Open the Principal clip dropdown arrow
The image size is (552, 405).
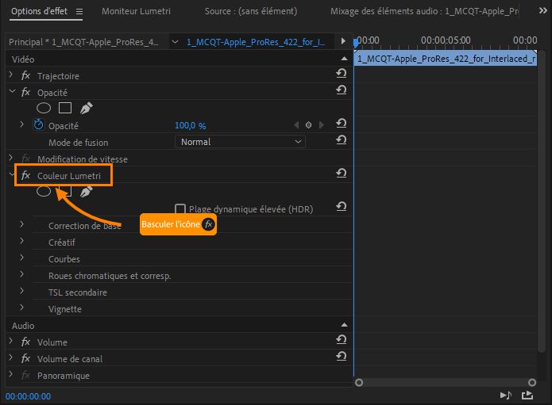tap(175, 42)
